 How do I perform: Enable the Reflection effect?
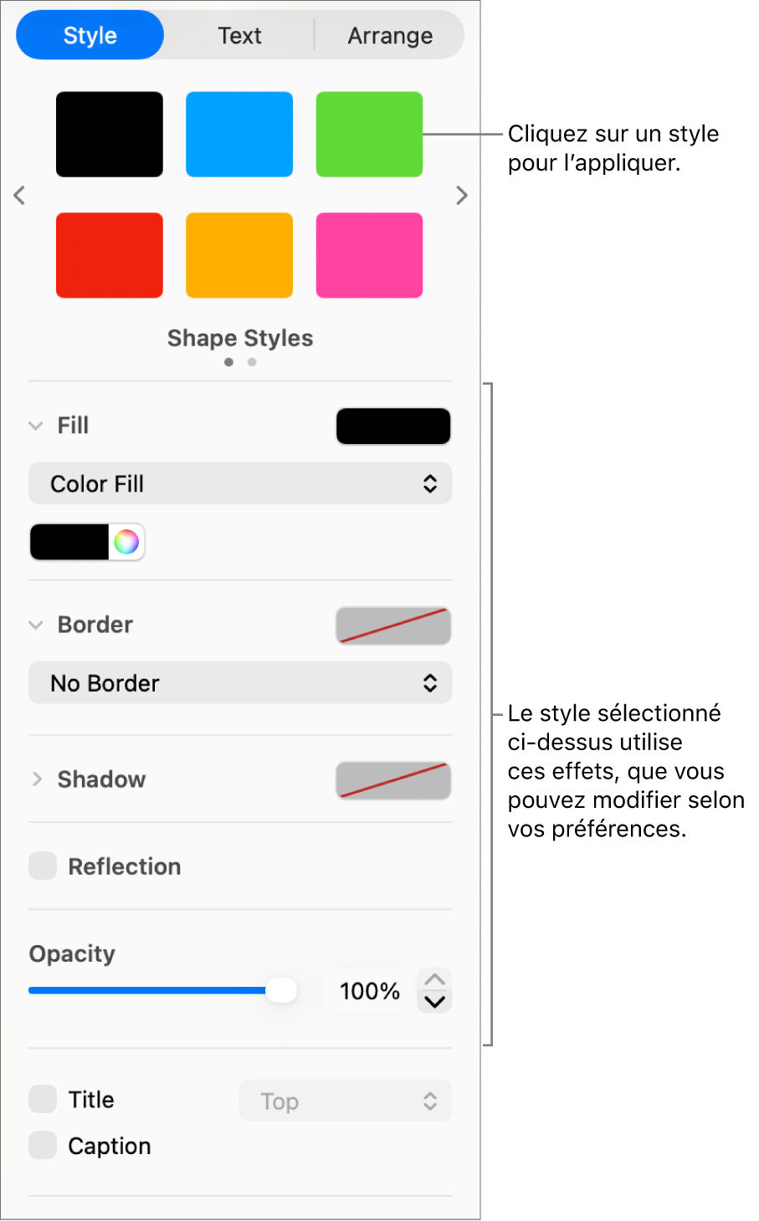coord(43,866)
